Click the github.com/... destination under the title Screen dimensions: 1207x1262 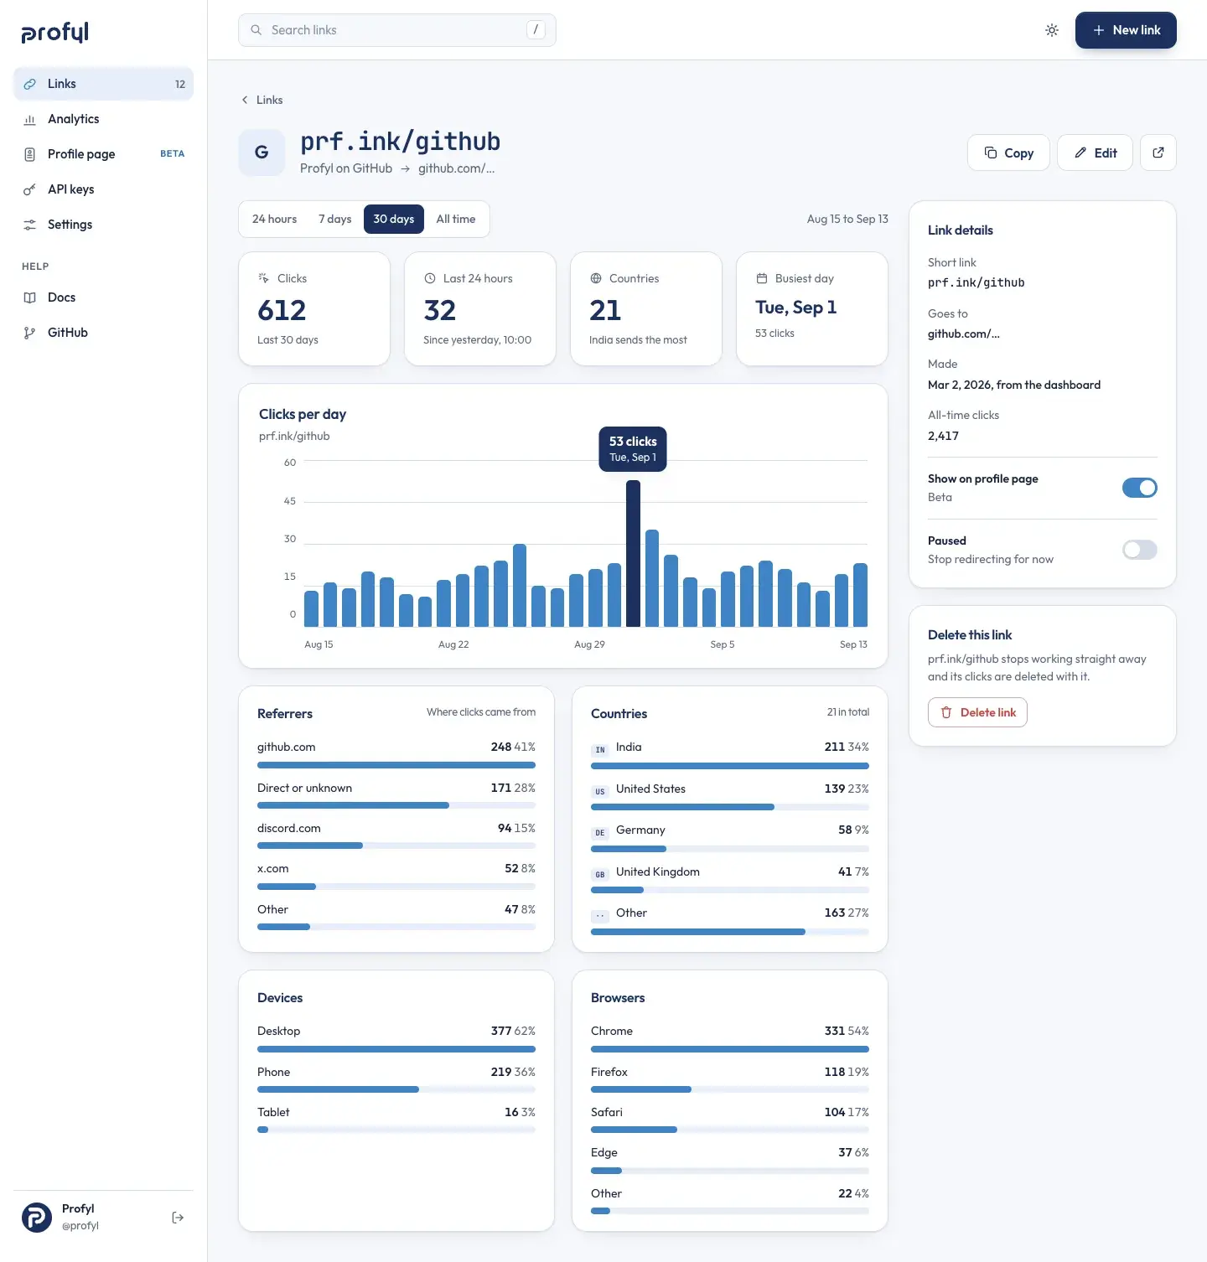(456, 168)
